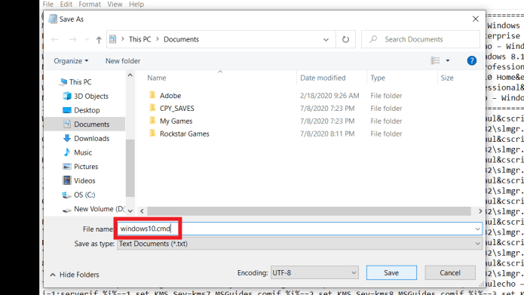
Task: Click the search magnifier icon
Action: pyautogui.click(x=373, y=39)
